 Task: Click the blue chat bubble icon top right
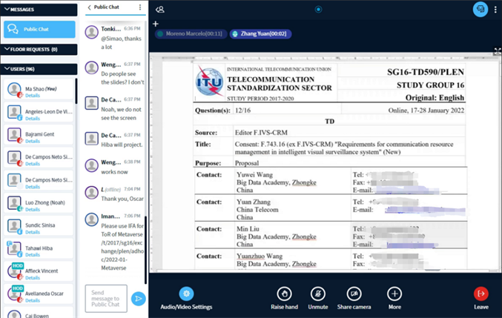point(480,10)
